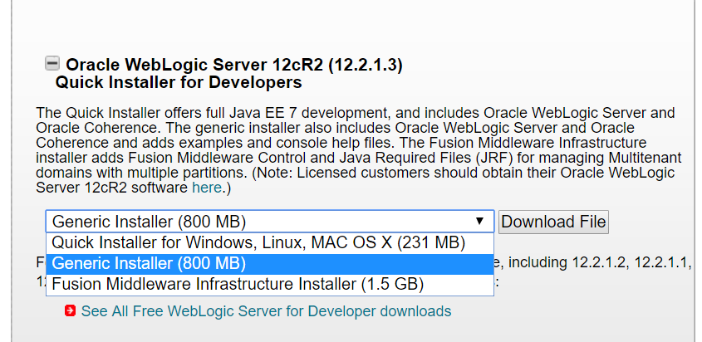Click the installer combo box selected value
This screenshot has height=342, width=702.
[x=149, y=222]
